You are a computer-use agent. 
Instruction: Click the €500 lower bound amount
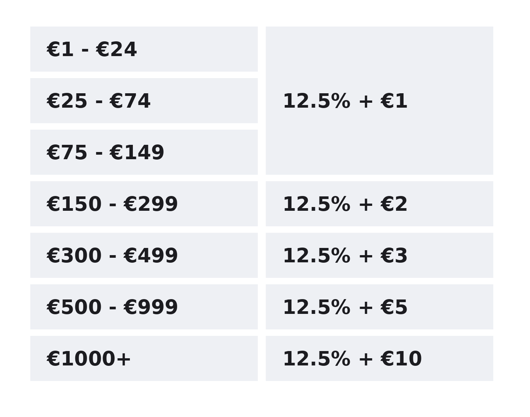[x=74, y=307]
